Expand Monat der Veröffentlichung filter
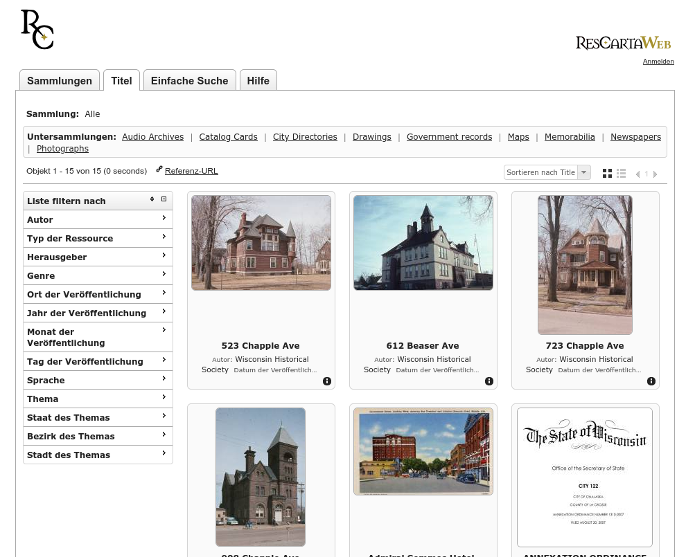The image size is (695, 557). [98, 338]
